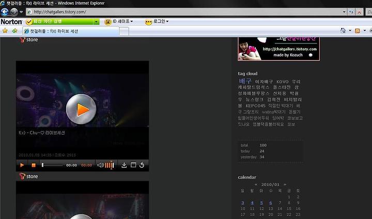Click the Add to Favorites green-plus star
The image size is (372, 219).
coord(14,31)
